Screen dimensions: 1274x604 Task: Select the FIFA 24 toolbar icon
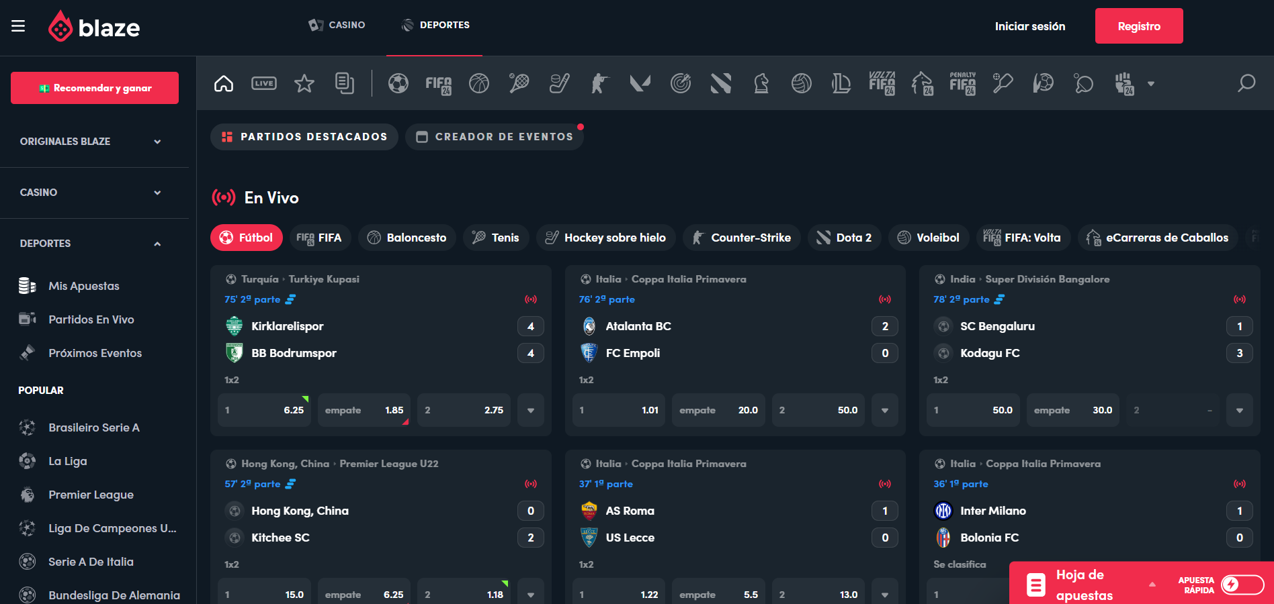pos(439,84)
